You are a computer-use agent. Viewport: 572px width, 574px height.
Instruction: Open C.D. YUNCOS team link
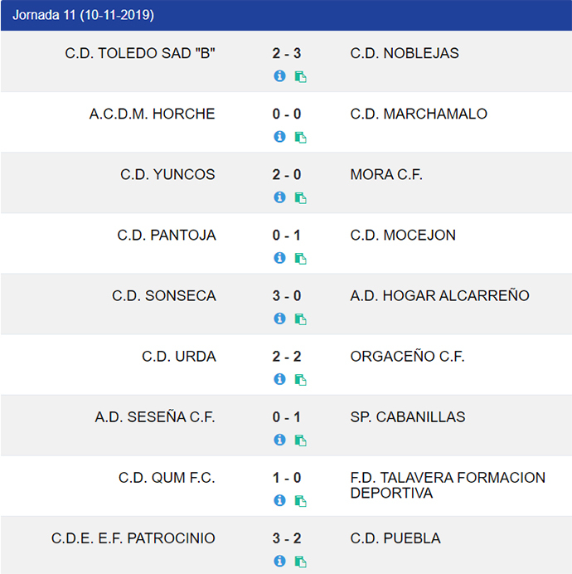coord(167,175)
